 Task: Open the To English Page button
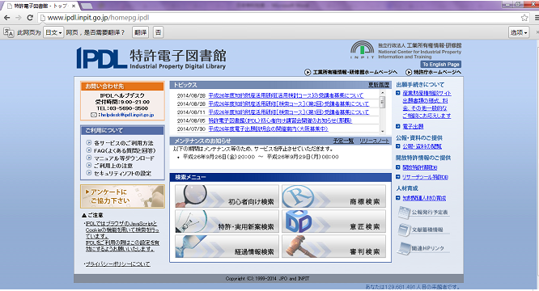coord(441,64)
